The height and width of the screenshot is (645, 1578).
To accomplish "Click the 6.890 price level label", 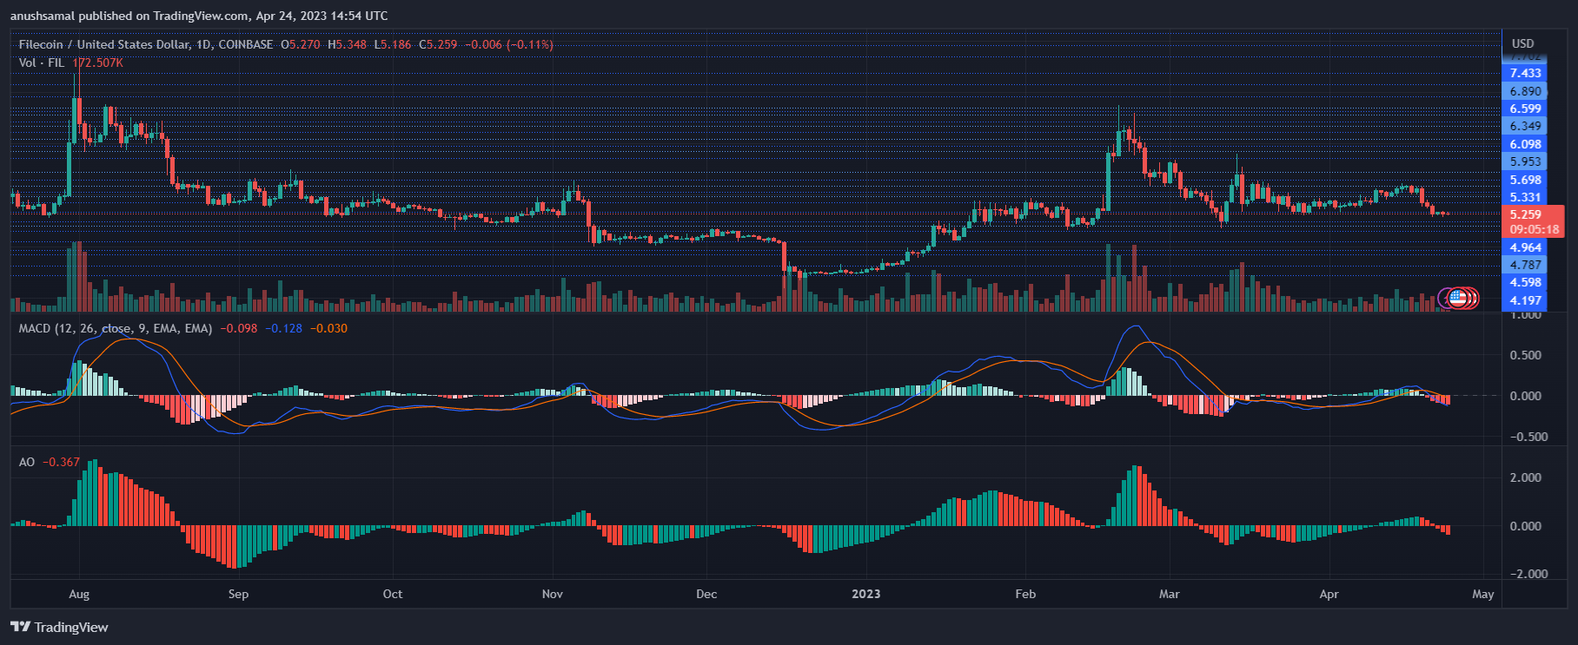I will pos(1525,91).
